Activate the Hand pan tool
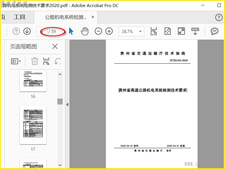 [85, 31]
